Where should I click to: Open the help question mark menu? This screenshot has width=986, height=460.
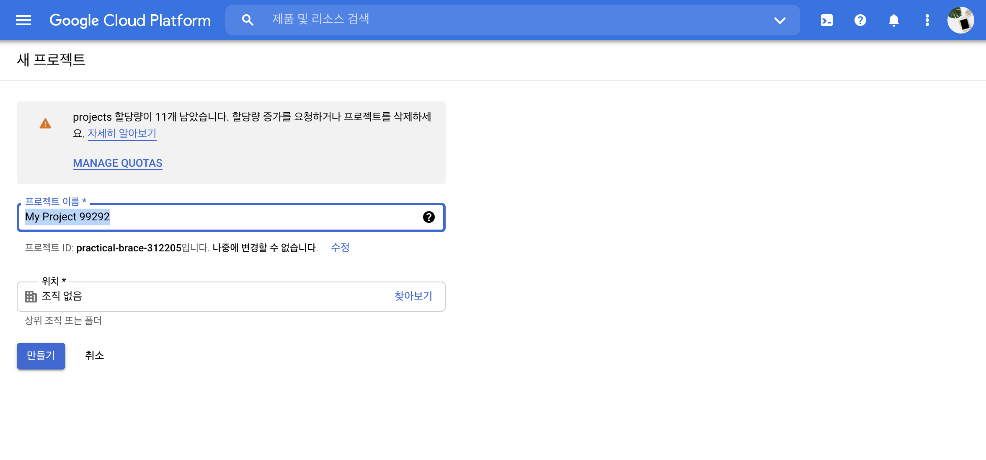click(x=860, y=20)
